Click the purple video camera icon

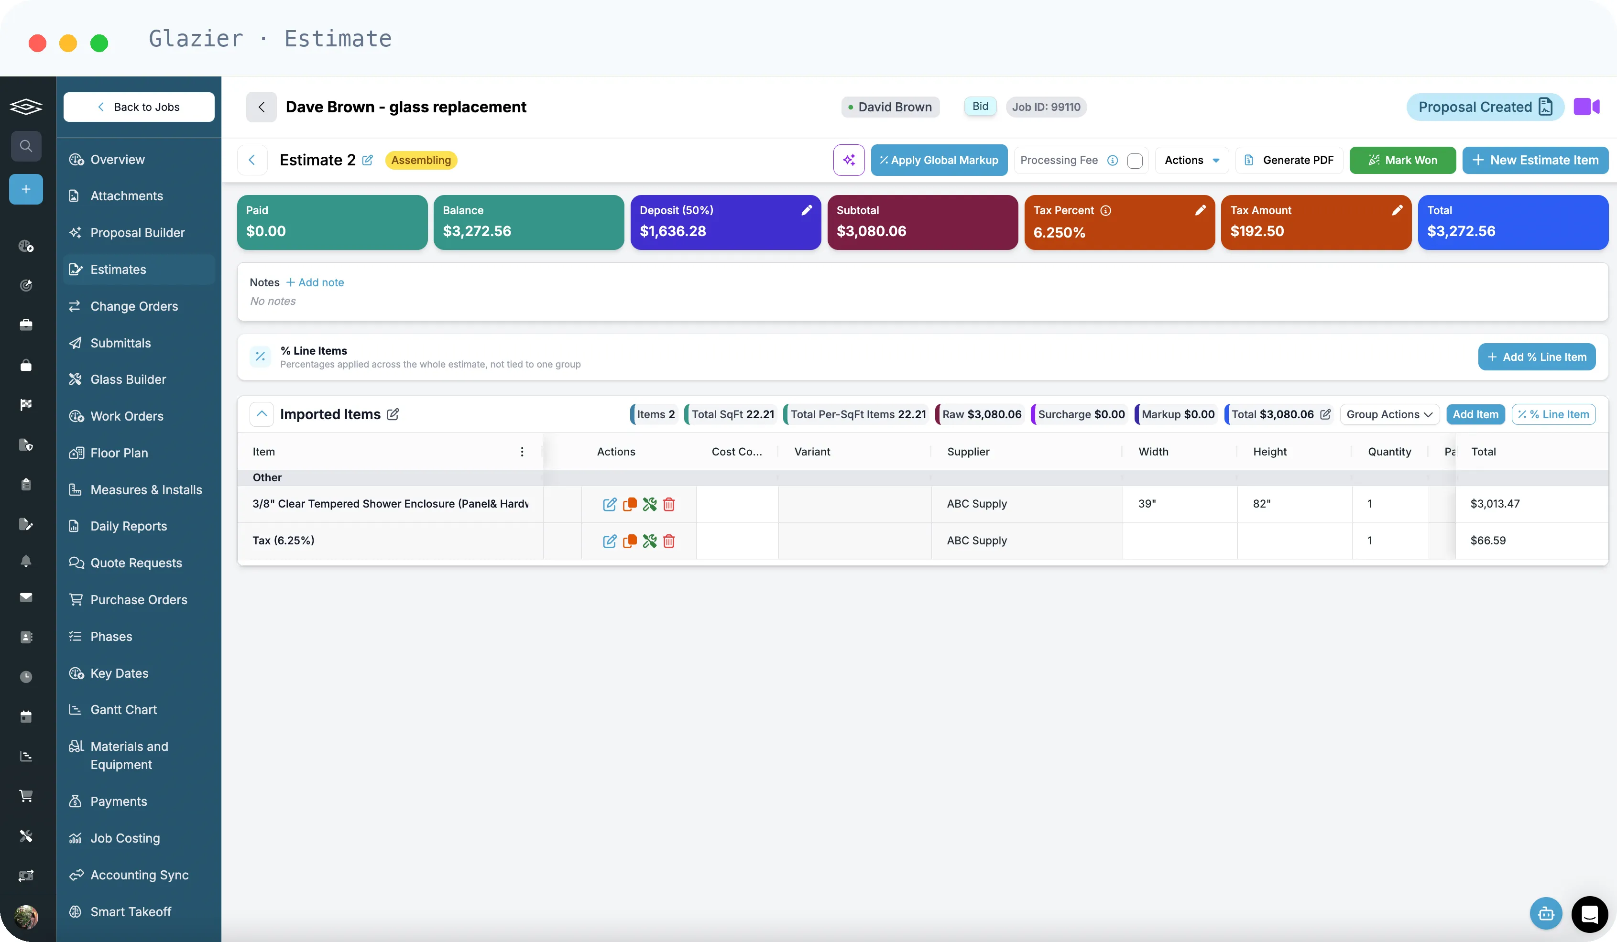(x=1586, y=107)
